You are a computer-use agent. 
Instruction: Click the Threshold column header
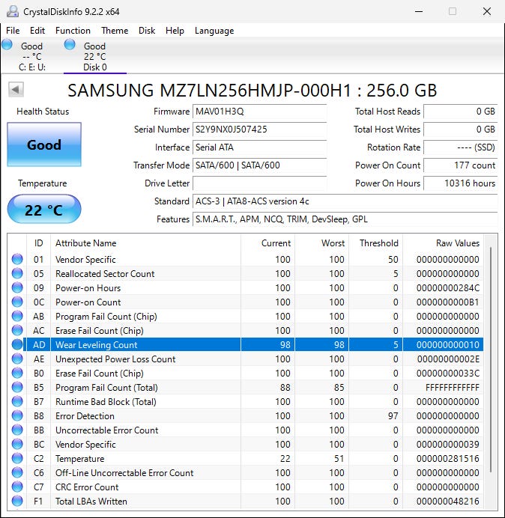(x=375, y=243)
